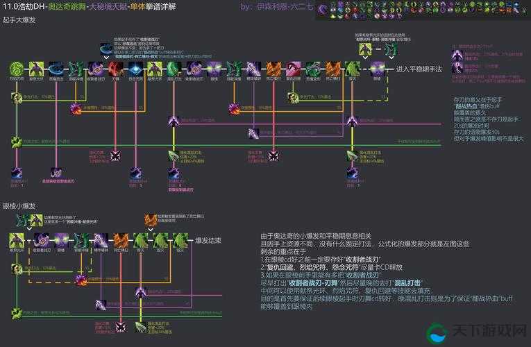This screenshot has width=531, height=347.
Task: Click the last 毁灭 icon before 爆发结束
Action: (x=180, y=240)
